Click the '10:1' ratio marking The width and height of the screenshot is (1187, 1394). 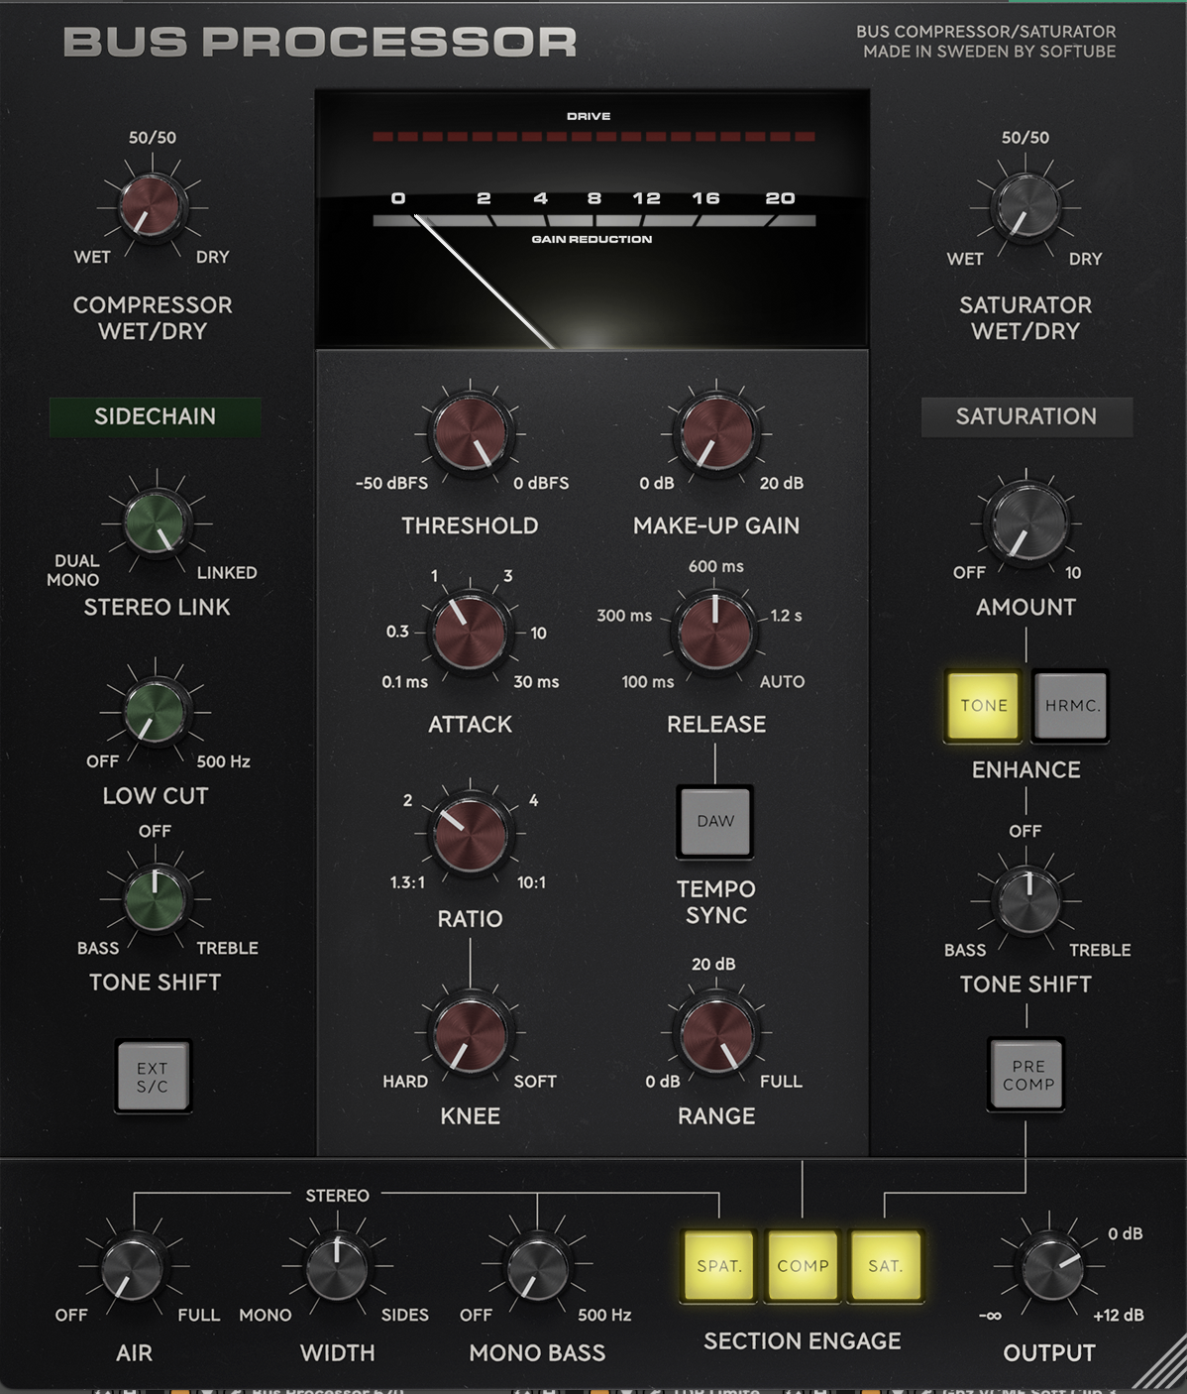(531, 882)
